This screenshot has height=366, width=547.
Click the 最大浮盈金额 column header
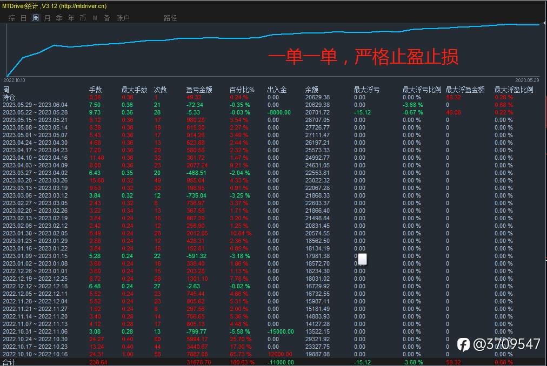[x=465, y=90]
